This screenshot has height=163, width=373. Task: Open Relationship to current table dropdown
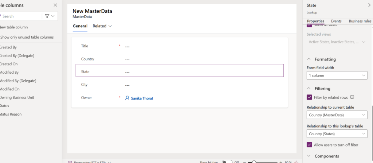pos(336,115)
